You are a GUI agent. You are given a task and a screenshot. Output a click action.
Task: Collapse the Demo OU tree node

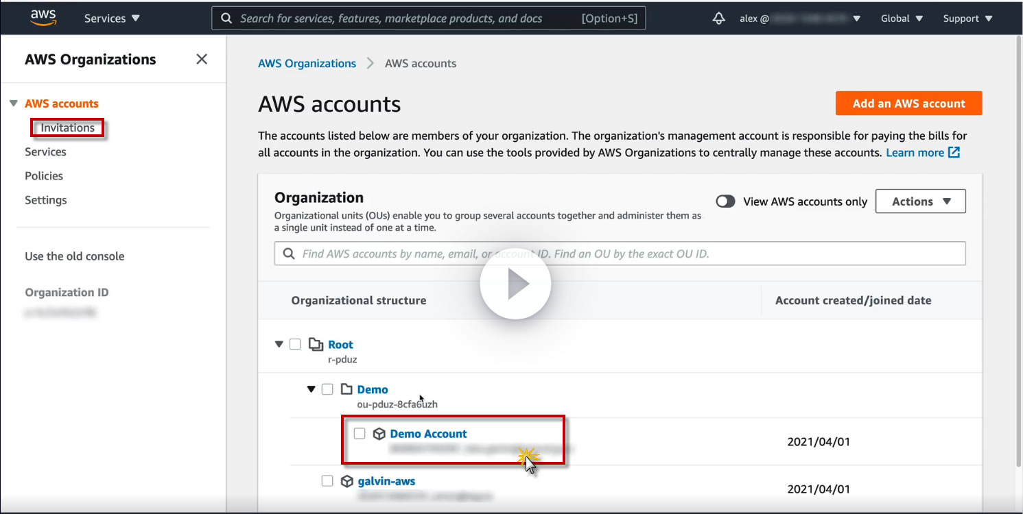pyautogui.click(x=311, y=389)
